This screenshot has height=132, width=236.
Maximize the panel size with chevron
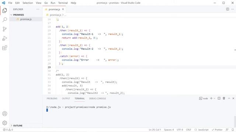pos(229,98)
